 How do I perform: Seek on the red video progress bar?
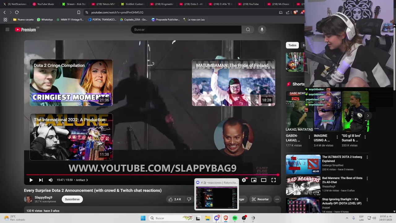point(152,175)
